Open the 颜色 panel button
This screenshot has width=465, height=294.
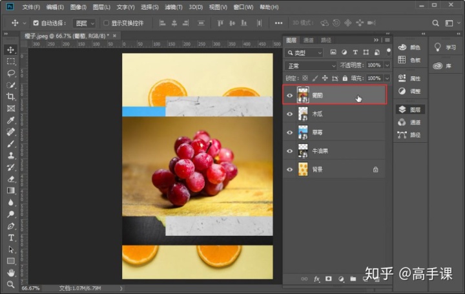[x=409, y=47]
